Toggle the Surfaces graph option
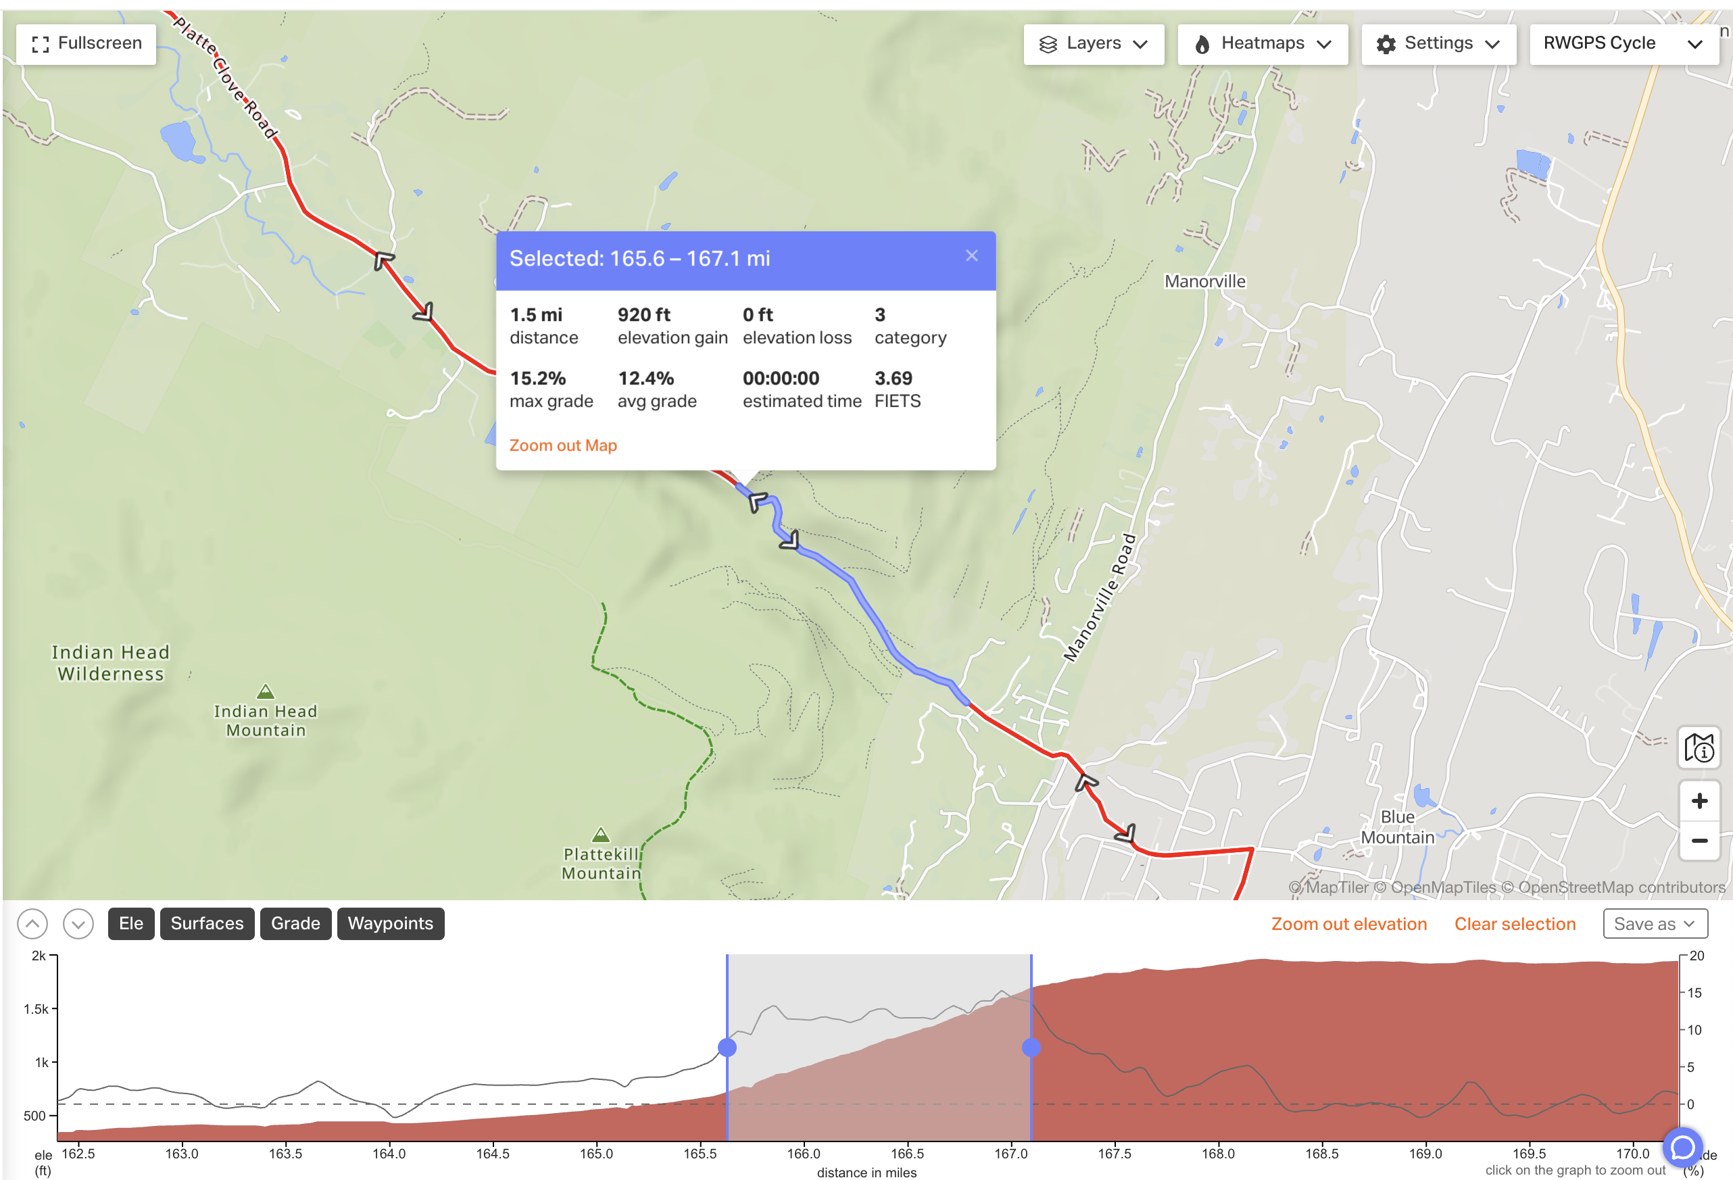Screen dimensions: 1733x1180 [208, 924]
